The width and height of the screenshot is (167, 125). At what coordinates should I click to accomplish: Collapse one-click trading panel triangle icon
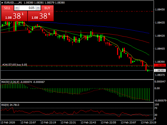coord(2,3)
